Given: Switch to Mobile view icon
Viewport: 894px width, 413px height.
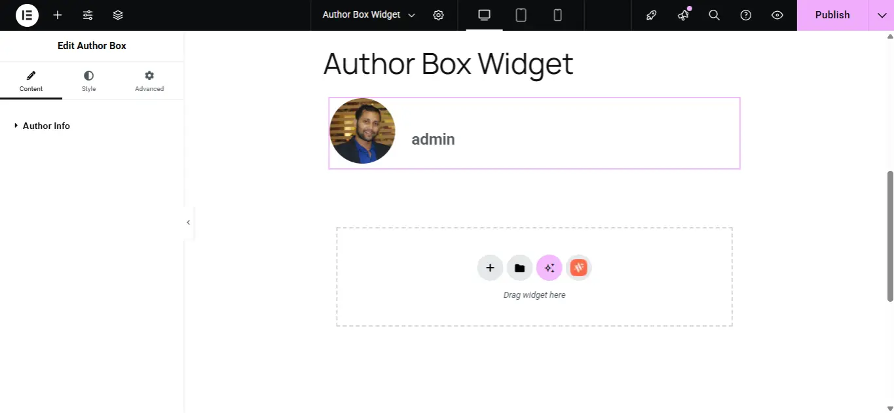Looking at the screenshot, I should (558, 15).
